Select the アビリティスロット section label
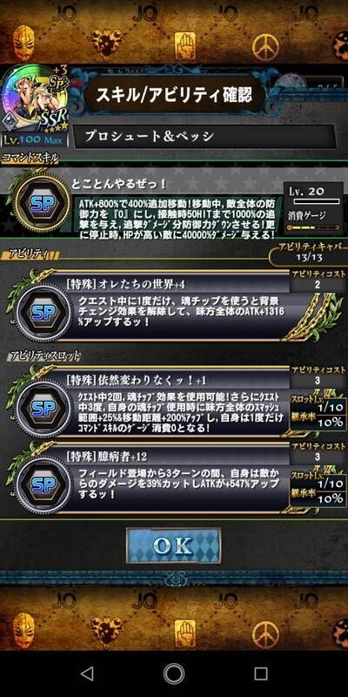The width and height of the screenshot is (348, 697). point(44,355)
